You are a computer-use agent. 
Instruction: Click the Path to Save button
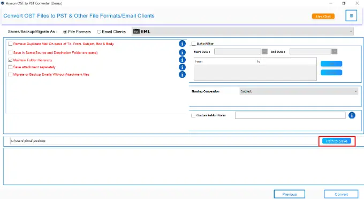[x=337, y=141]
